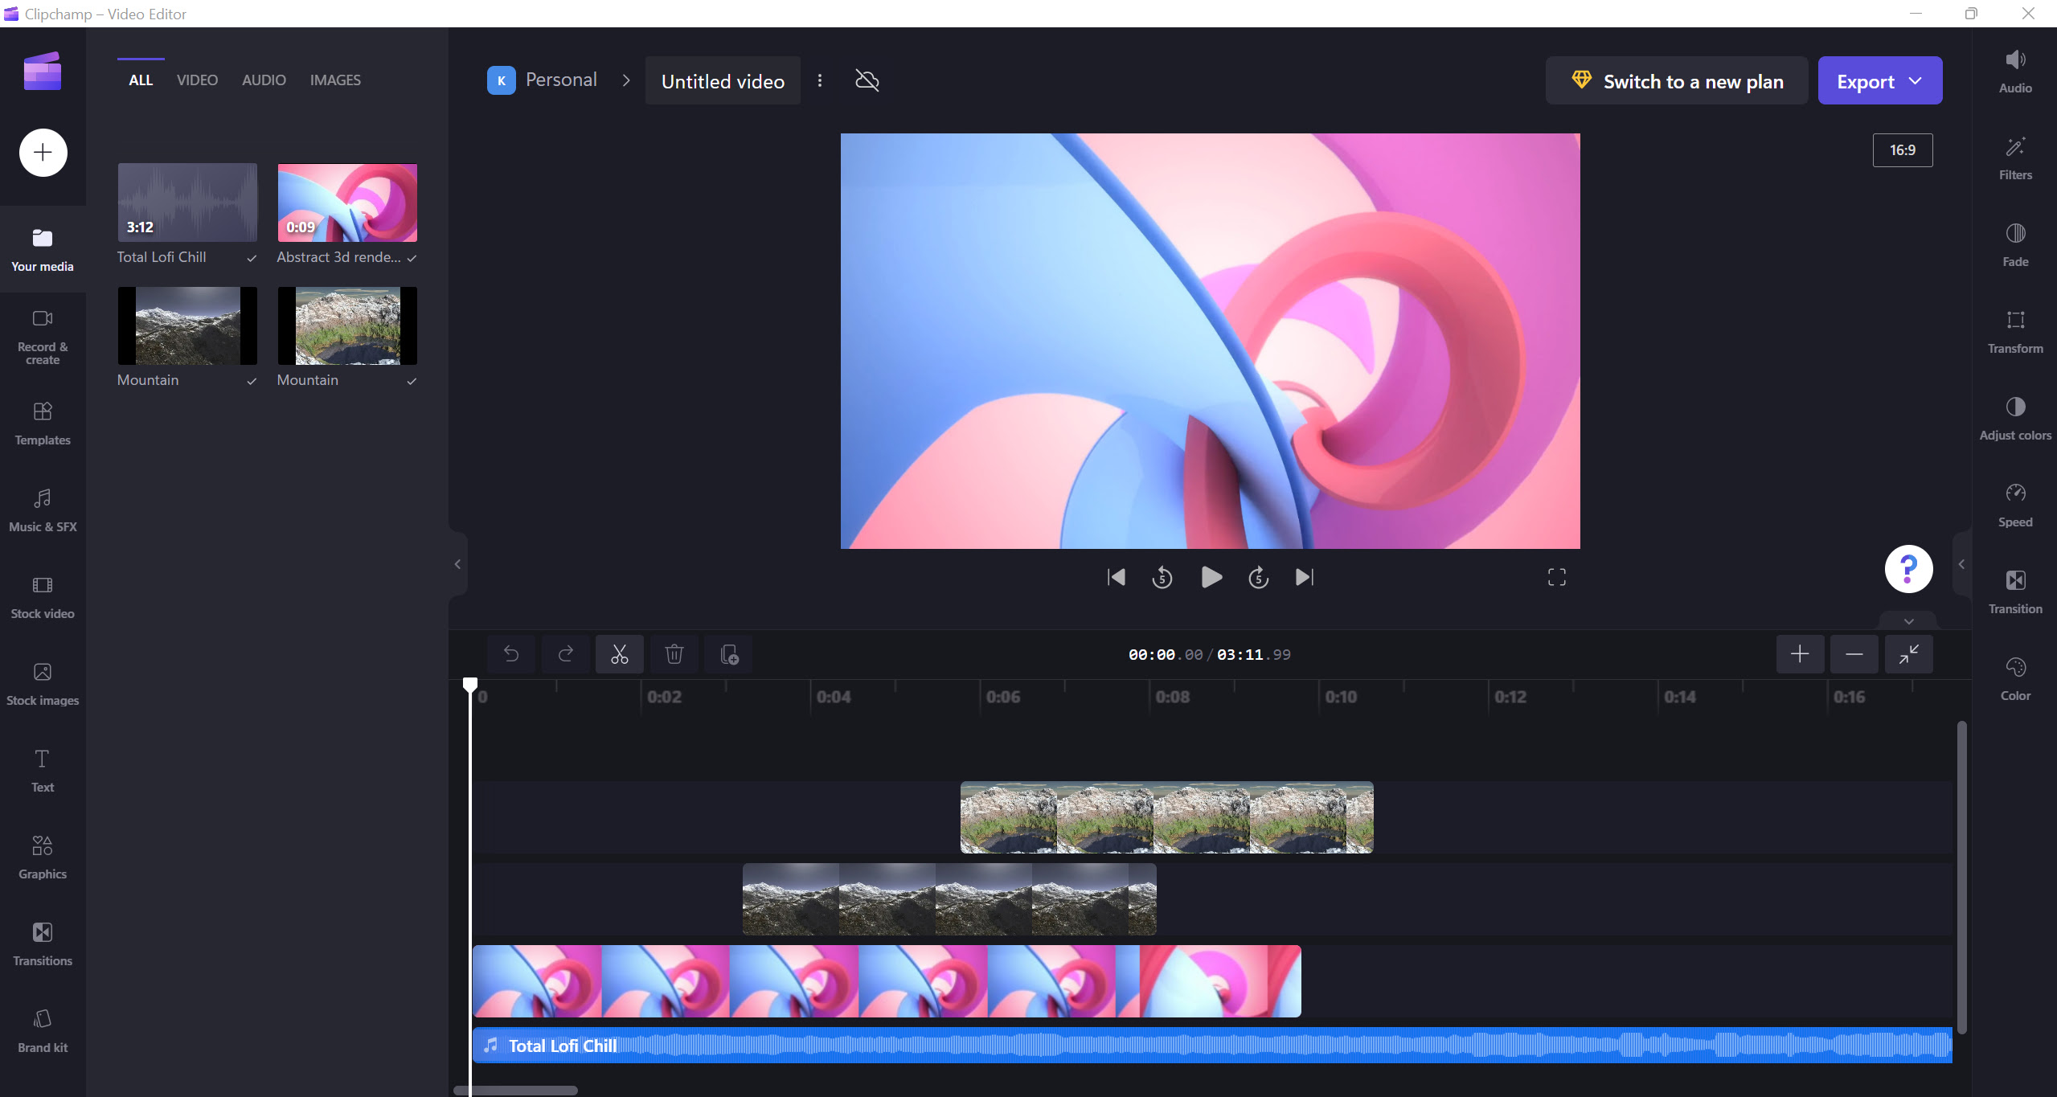Switch to the AUDIO tab
The image size is (2057, 1097).
[x=264, y=80]
